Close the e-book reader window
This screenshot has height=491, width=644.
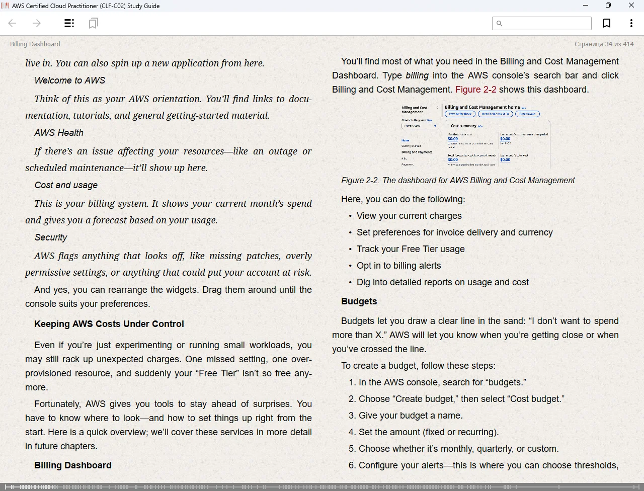point(631,6)
